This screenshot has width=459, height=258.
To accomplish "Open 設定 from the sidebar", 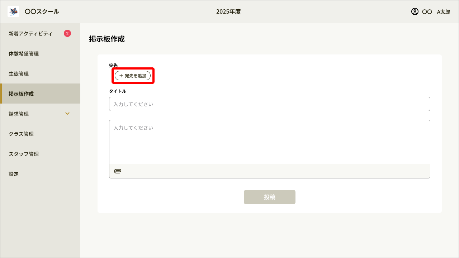I will coord(13,174).
